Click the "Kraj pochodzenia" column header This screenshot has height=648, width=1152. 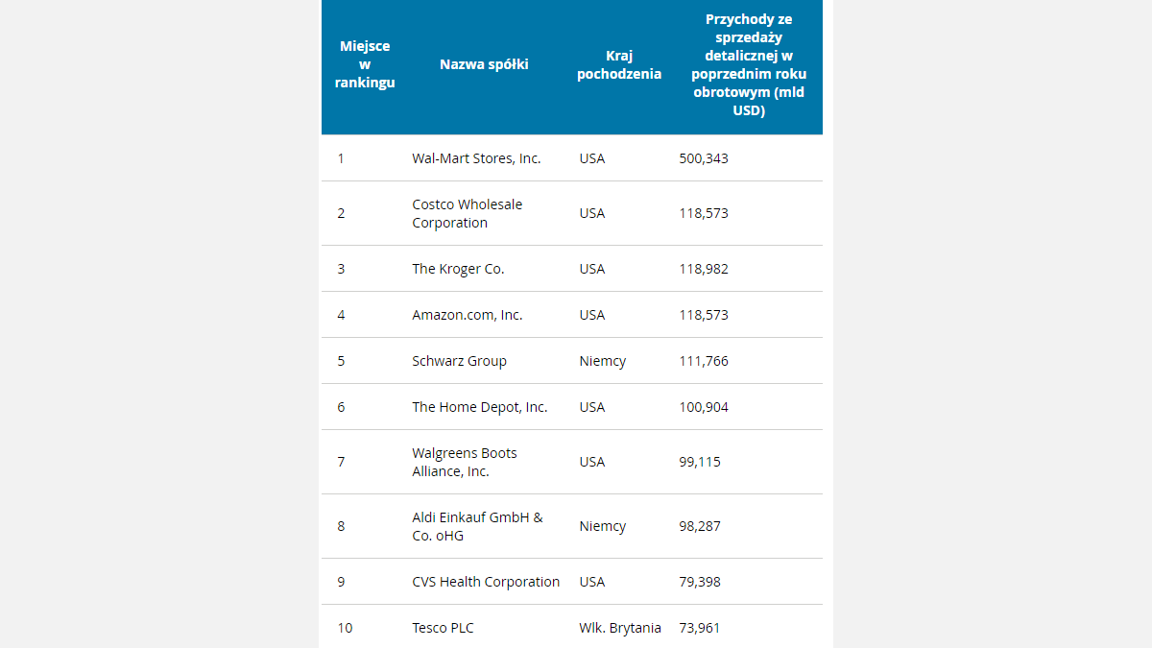[619, 64]
